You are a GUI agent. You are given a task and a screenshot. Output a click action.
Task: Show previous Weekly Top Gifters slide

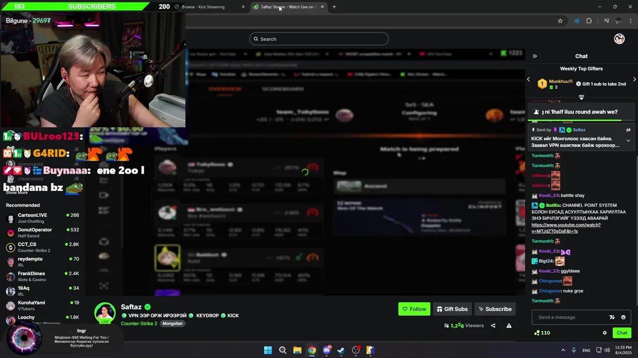[x=528, y=80]
